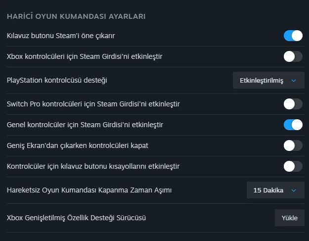Click 'Genel kontrolcüler için Steam Girdisi'ni etkinleştir' text

click(85, 125)
